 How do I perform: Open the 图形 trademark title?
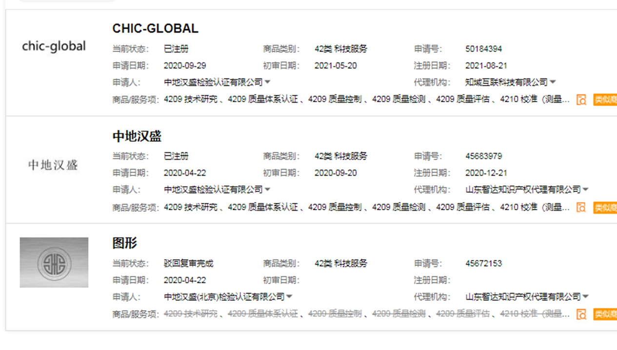(x=125, y=243)
